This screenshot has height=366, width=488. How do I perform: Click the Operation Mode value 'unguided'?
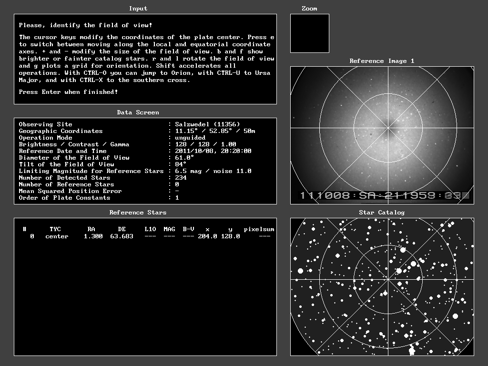(190, 138)
